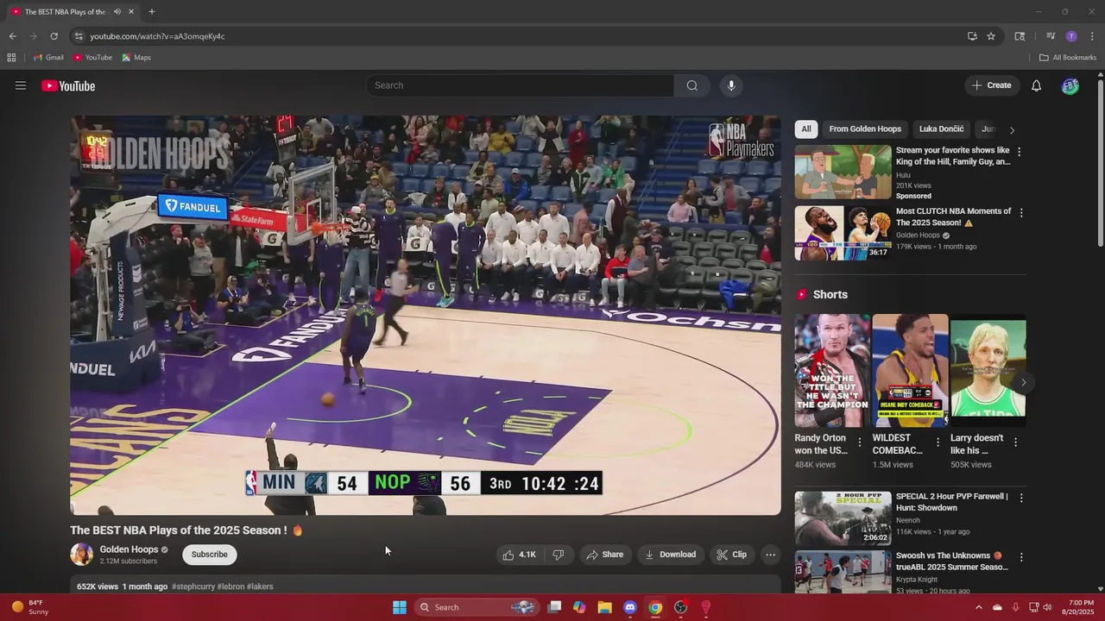Click the video player to pause

pyautogui.click(x=426, y=315)
